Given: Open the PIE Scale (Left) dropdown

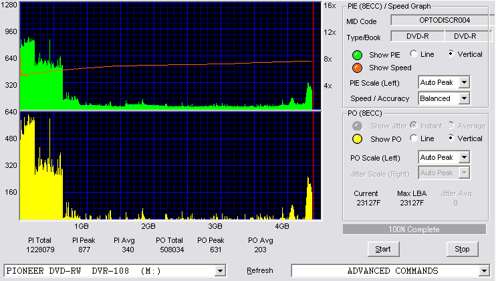Looking at the screenshot, I should [464, 82].
